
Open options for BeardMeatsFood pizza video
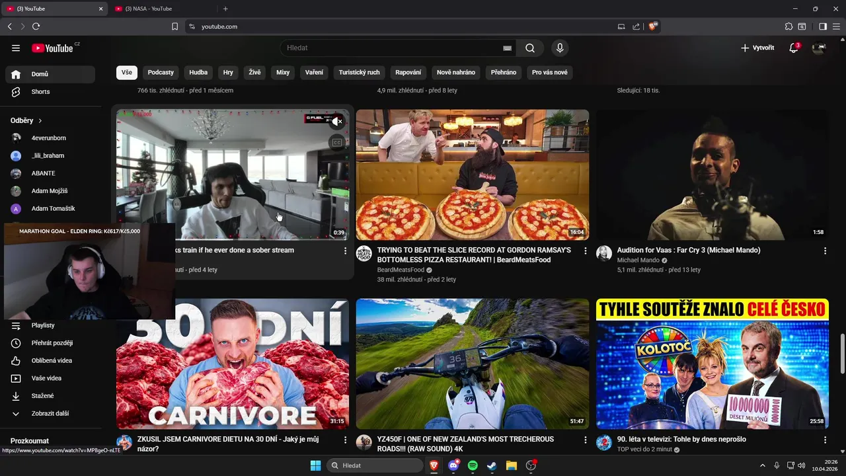coord(585,251)
